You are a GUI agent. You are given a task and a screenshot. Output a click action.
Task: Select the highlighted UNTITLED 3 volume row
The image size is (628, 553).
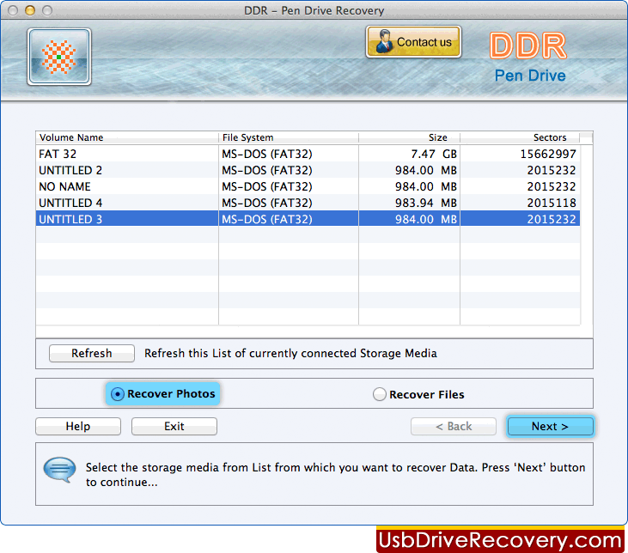[308, 219]
